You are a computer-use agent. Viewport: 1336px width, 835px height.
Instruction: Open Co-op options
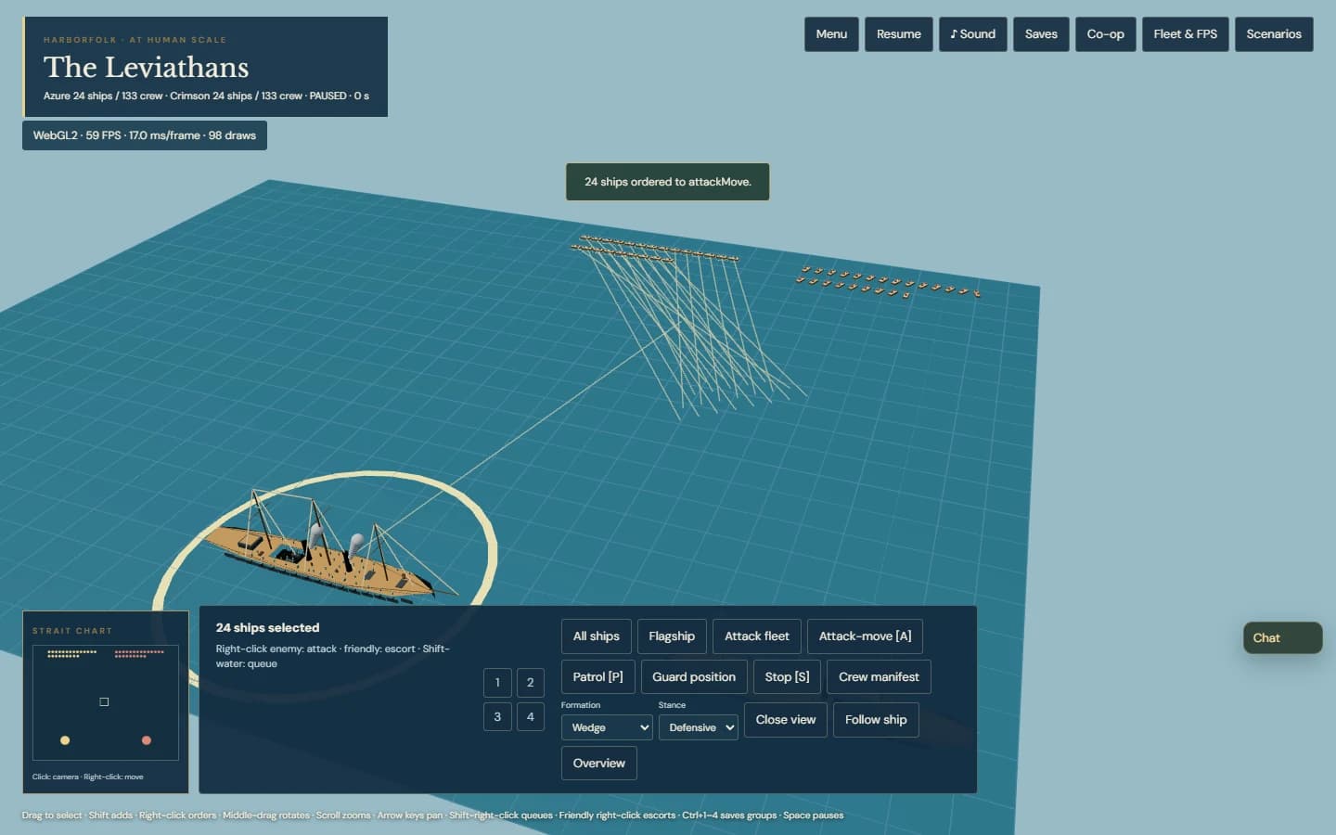coord(1105,34)
